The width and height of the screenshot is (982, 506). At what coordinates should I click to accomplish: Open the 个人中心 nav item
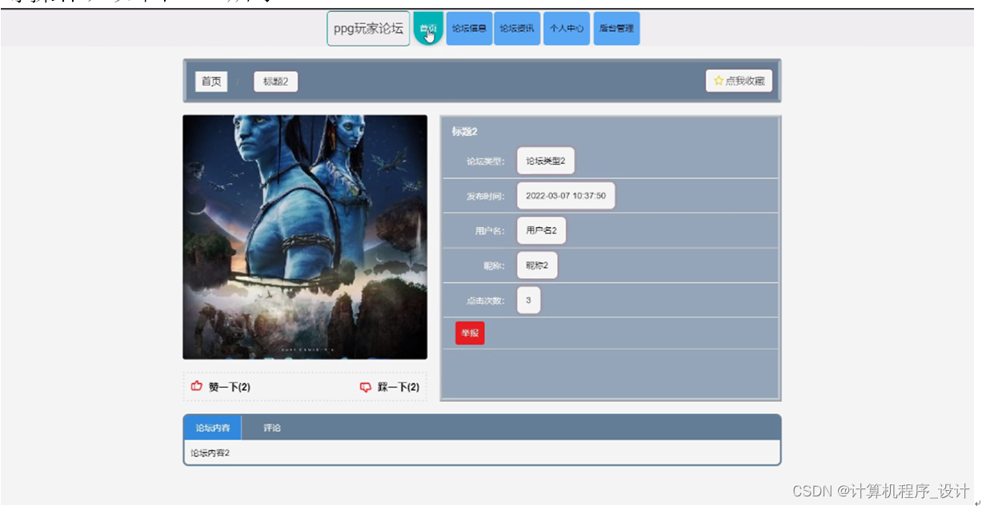tap(566, 29)
